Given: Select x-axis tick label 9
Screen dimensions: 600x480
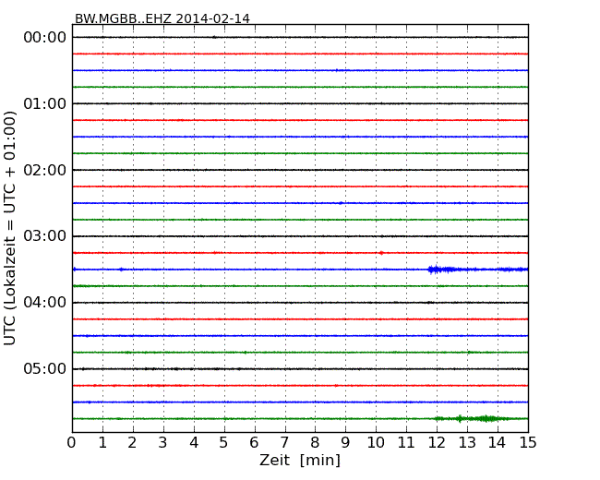Looking at the screenshot, I should (x=345, y=443).
